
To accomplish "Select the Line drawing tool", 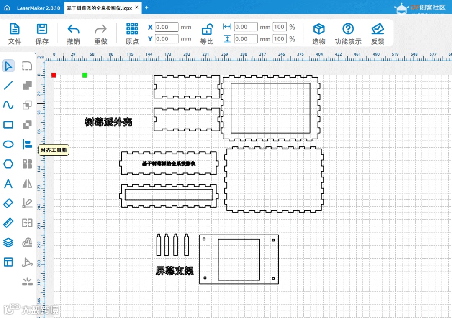I will pyautogui.click(x=8, y=86).
